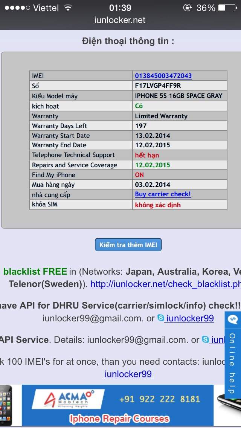Tap the Iphone Repair Courses banner text
Screen dimensions: 241x428
(x=119, y=419)
